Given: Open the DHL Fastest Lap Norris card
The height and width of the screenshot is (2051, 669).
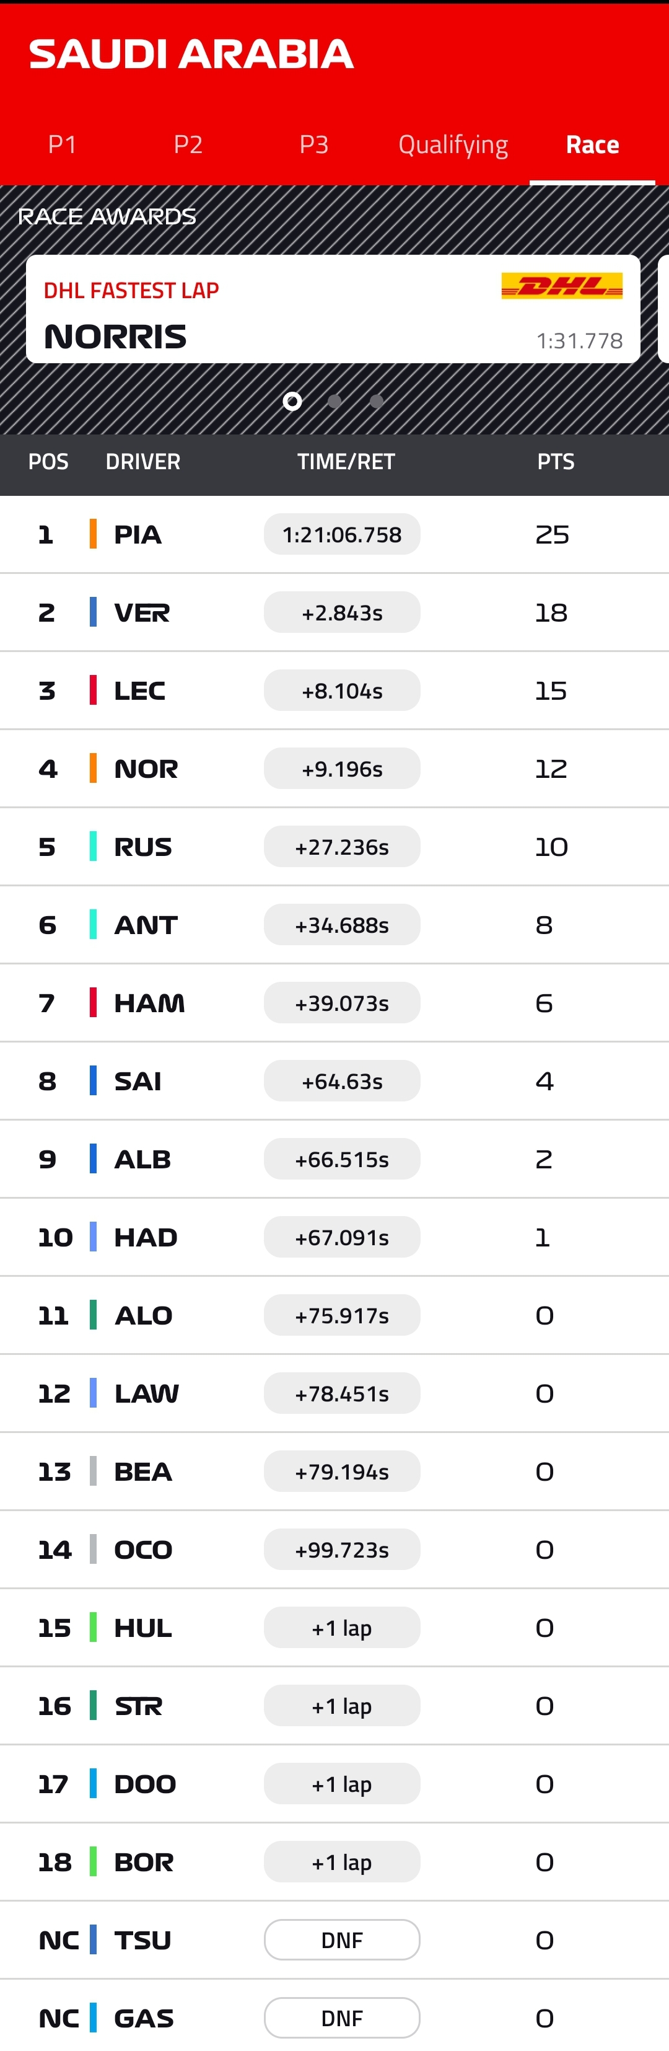Looking at the screenshot, I should coord(333,310).
